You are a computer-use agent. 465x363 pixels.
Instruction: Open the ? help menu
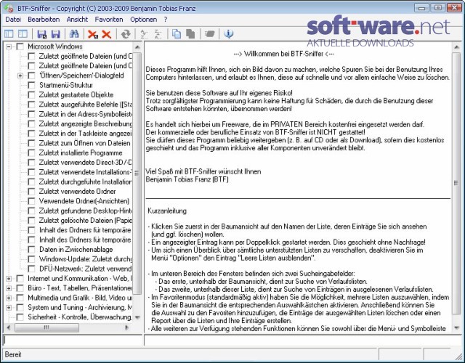pos(166,20)
